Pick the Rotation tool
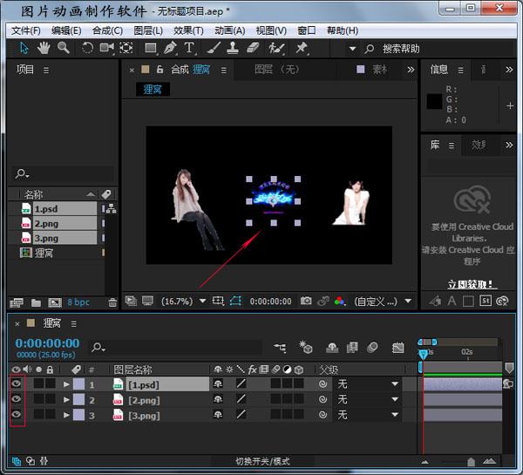The height and width of the screenshot is (475, 523). pos(87,48)
